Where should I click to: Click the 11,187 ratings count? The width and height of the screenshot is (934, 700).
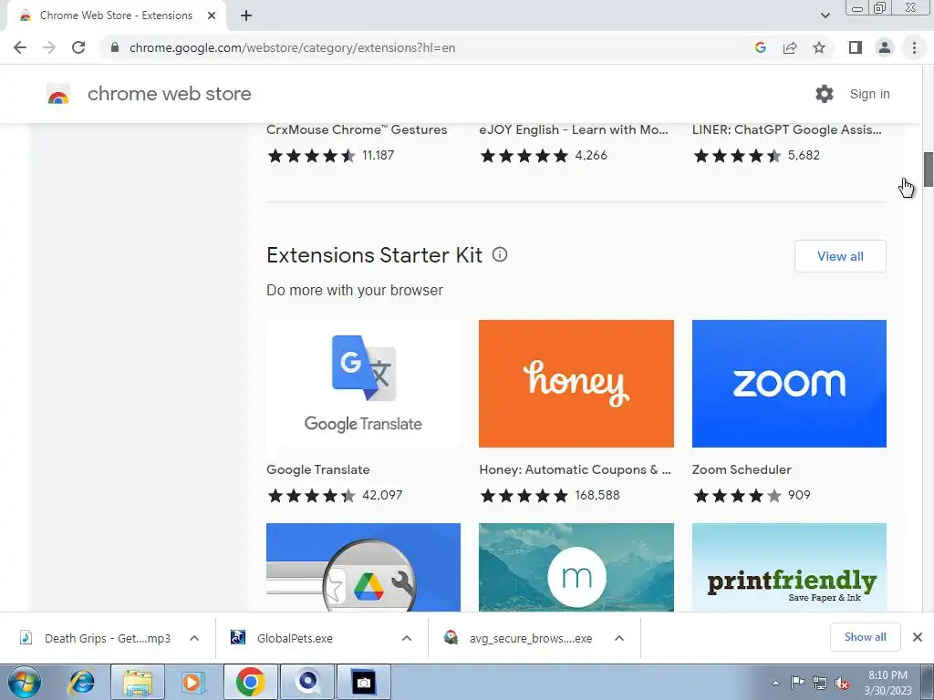[x=379, y=155]
